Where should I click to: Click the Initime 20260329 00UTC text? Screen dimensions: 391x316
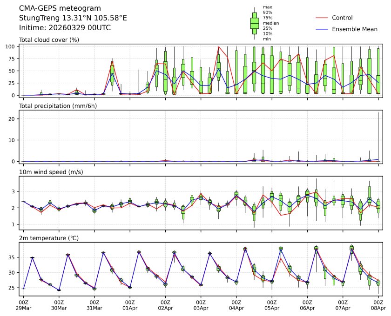pyautogui.click(x=65, y=28)
